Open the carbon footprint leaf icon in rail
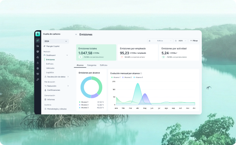 point(38,40)
